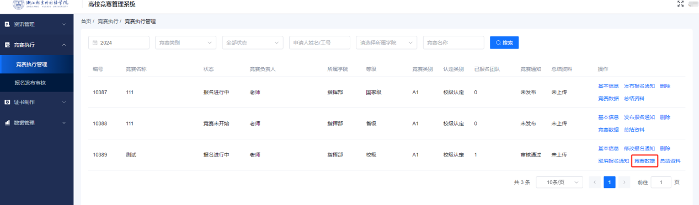Open 总结资料 for competition 10389
699x205 pixels.
tap(670, 161)
